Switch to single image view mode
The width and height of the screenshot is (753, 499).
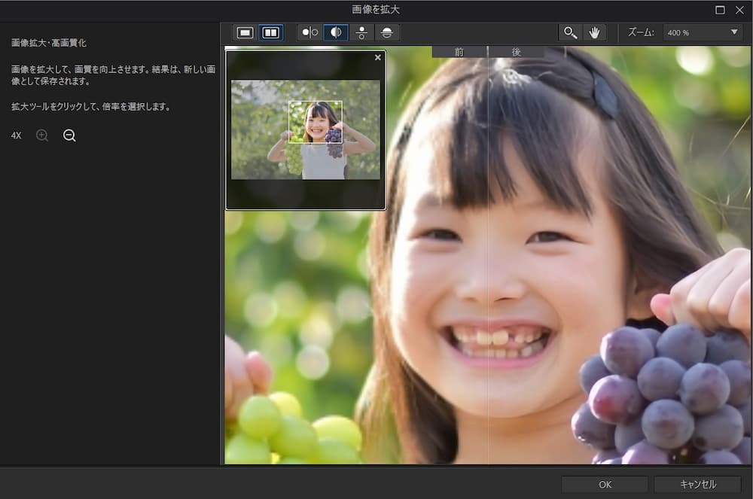coord(245,32)
